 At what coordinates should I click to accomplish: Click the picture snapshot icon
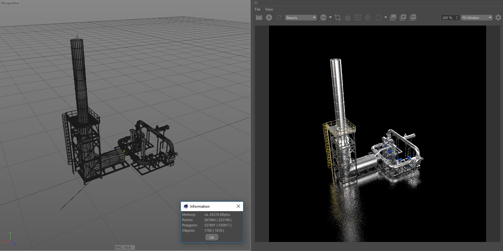(x=393, y=17)
